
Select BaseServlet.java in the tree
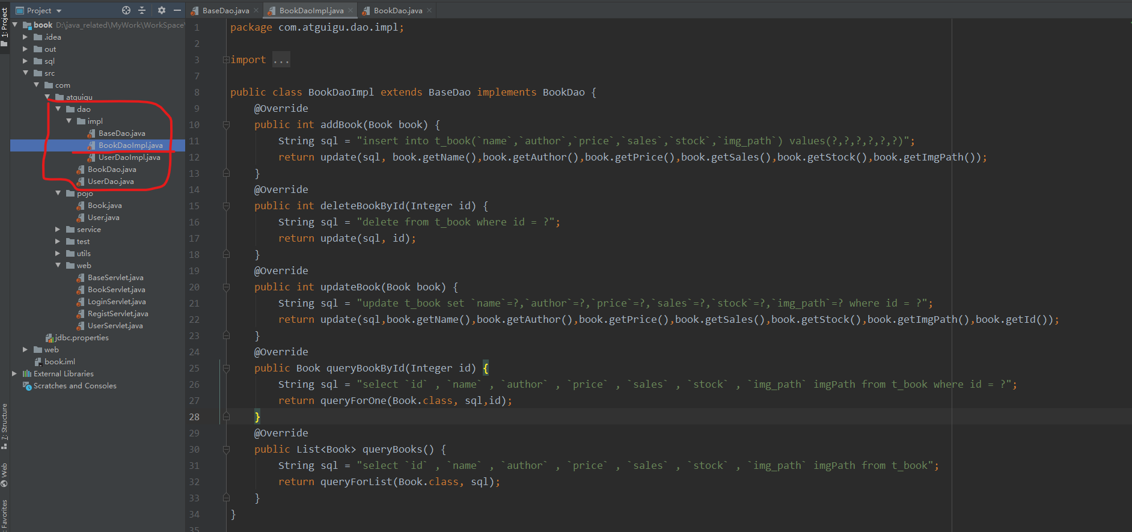pyautogui.click(x=115, y=277)
